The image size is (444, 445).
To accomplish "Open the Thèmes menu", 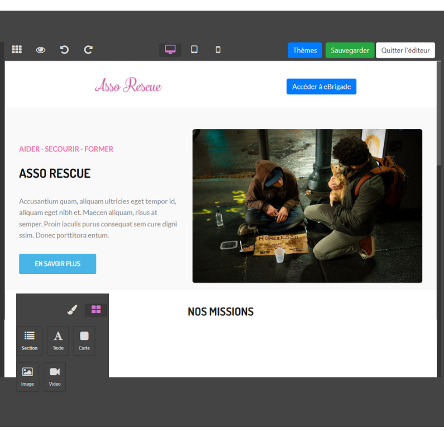I will tap(305, 50).
